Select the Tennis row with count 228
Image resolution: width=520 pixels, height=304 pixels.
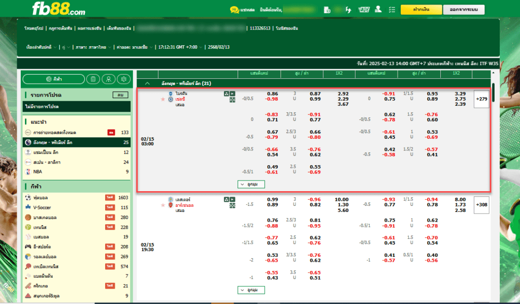(77, 227)
